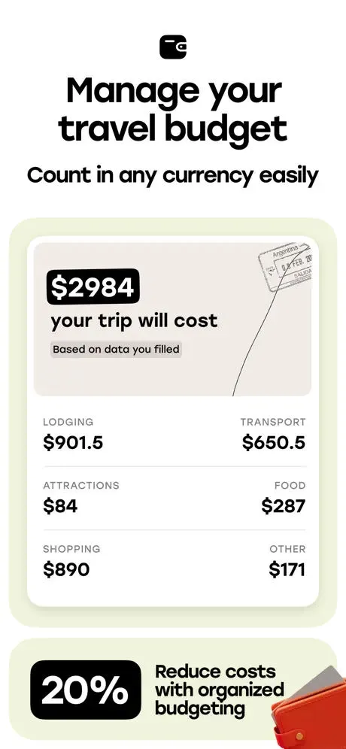
Task: Select the Attractions $84 entry
Action: point(81,499)
